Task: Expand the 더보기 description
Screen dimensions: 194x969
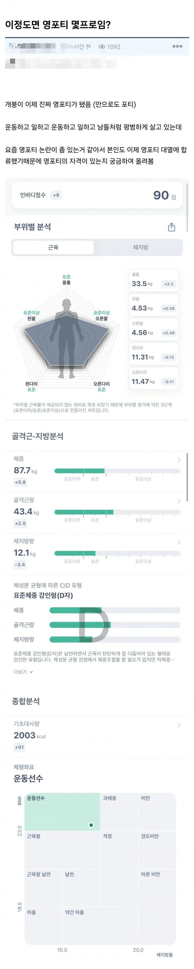Action: click(x=23, y=672)
